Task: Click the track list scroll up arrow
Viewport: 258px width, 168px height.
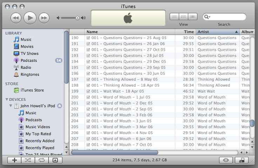Action: tap(252, 141)
